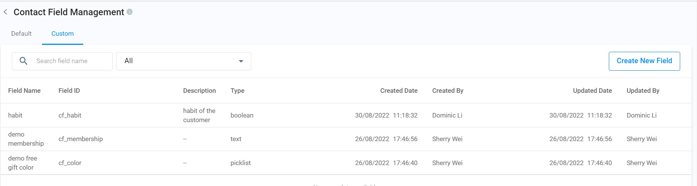This screenshot has height=186, width=697.
Task: Click the Created Date column header
Action: click(399, 91)
